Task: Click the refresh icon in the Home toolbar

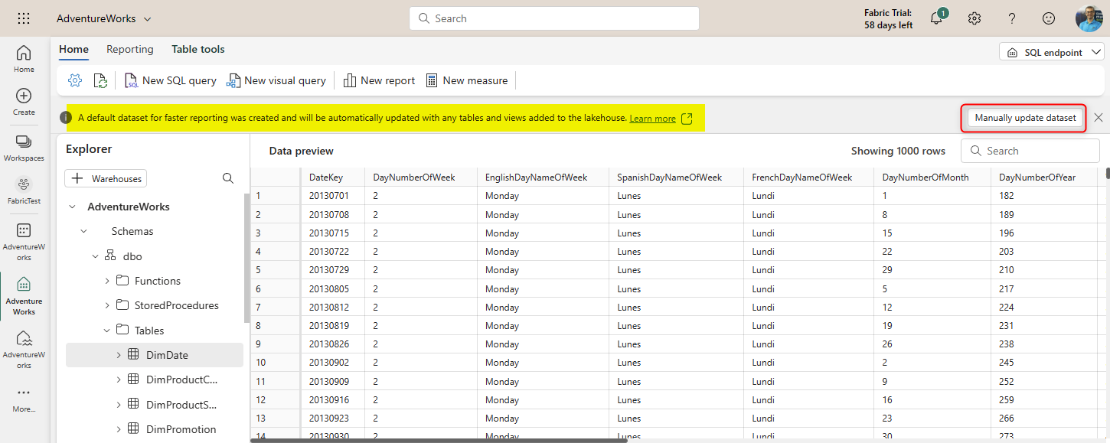Action: tap(100, 80)
